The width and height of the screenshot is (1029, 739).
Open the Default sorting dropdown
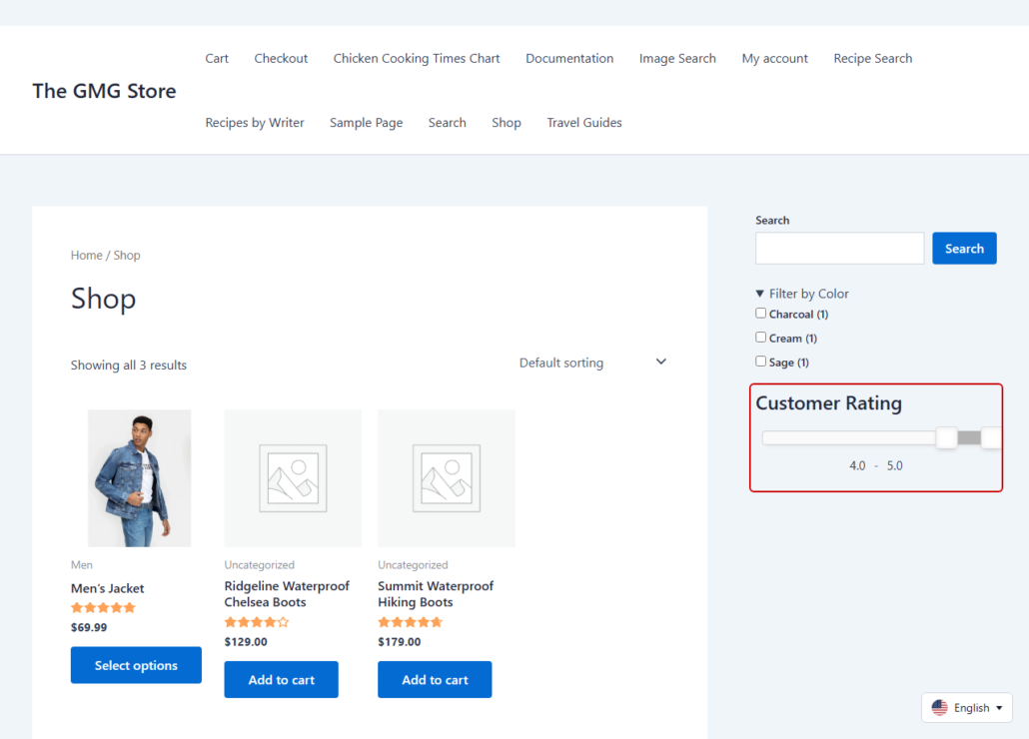click(x=592, y=363)
